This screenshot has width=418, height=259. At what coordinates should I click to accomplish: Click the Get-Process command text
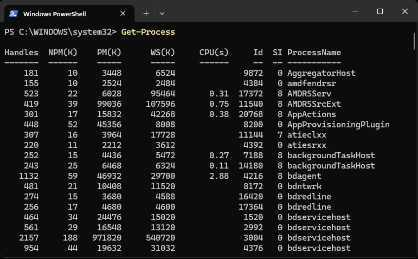[148, 32]
